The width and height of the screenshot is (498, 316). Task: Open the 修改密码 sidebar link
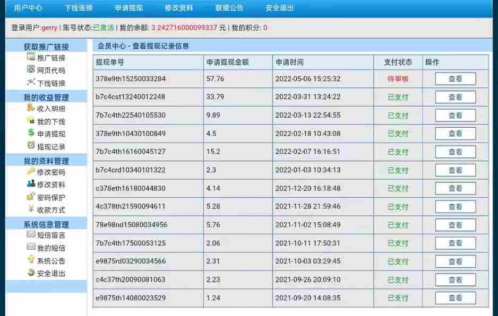(x=51, y=172)
